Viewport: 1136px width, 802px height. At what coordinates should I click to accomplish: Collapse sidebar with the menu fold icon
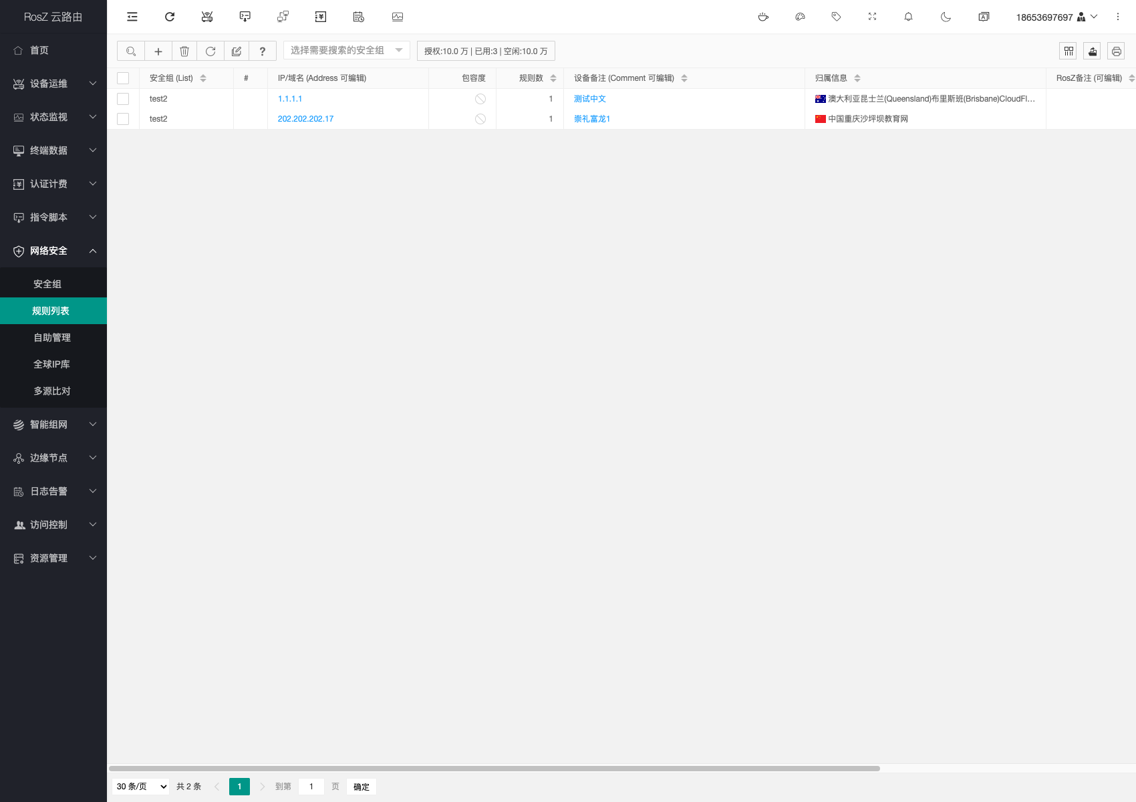(x=132, y=17)
